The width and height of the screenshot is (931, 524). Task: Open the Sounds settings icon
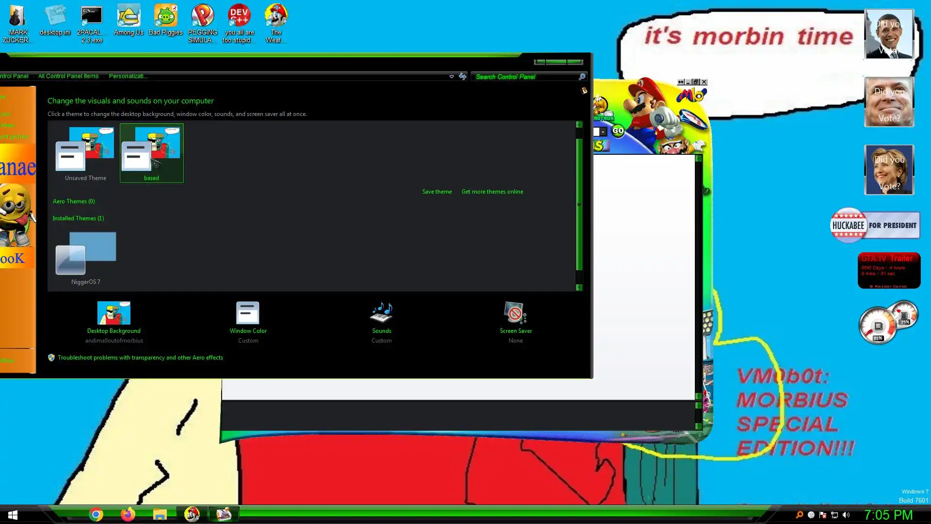[381, 313]
